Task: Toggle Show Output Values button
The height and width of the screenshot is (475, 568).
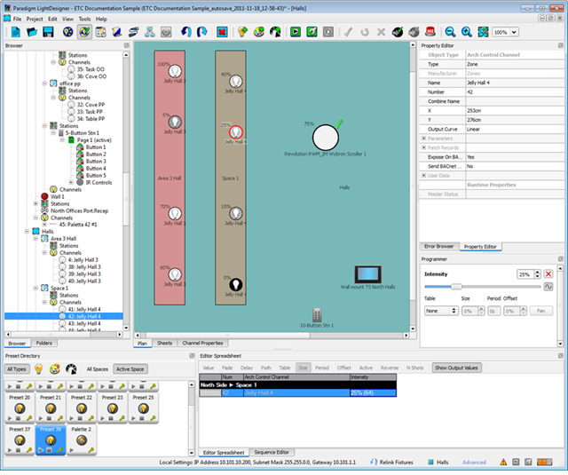Action: [x=456, y=368]
